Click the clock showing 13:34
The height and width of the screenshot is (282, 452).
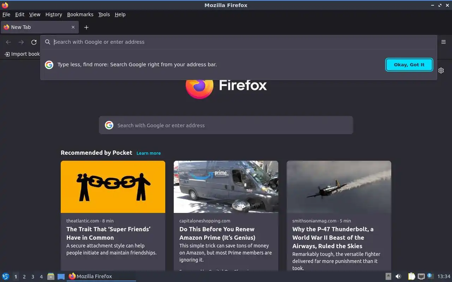(444, 276)
